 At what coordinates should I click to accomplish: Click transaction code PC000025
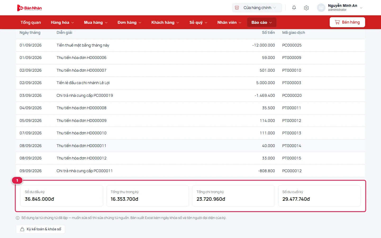point(292,45)
